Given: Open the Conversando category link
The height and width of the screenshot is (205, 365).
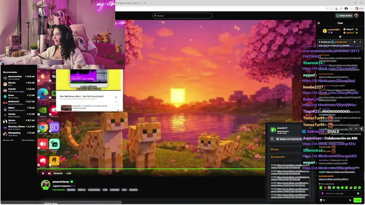Looking at the screenshot, I should (x=58, y=190).
